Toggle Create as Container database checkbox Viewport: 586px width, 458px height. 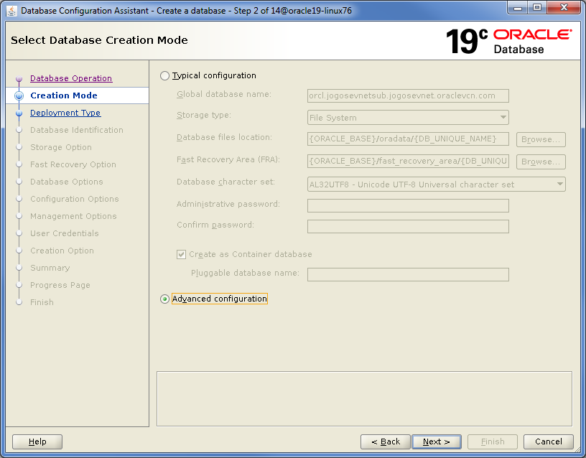(181, 254)
